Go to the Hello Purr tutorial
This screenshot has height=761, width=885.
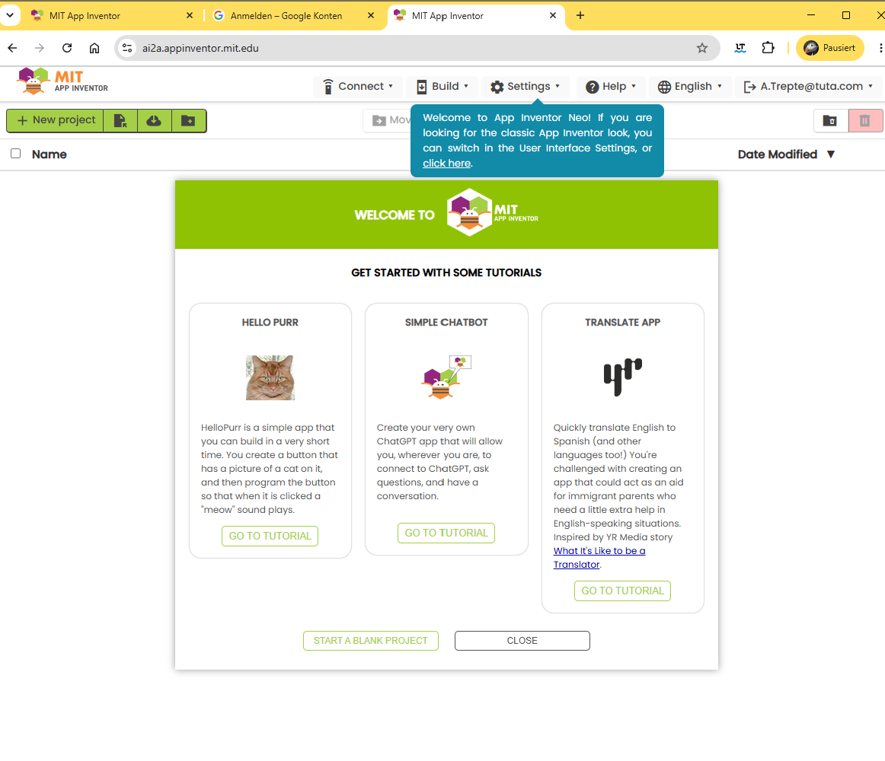pos(270,536)
